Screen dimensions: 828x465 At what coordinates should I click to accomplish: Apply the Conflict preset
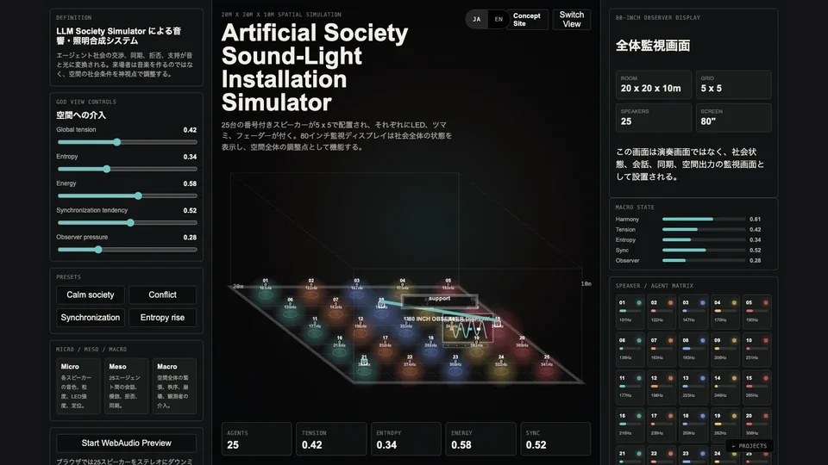(x=163, y=294)
